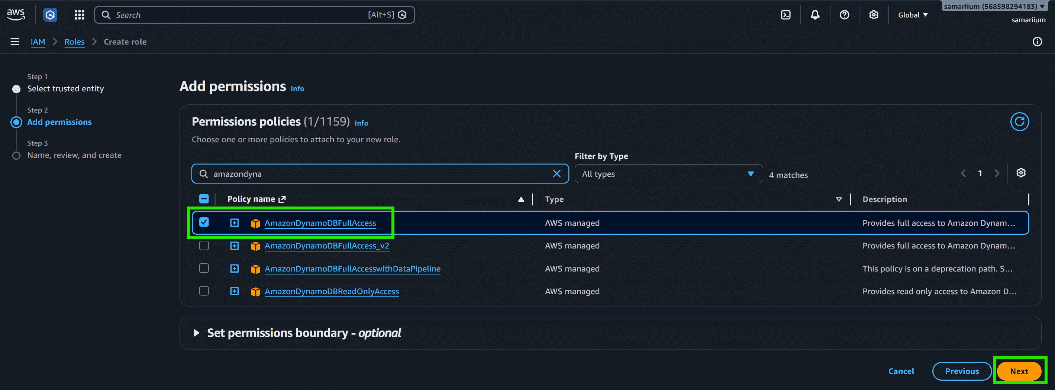Image resolution: width=1055 pixels, height=390 pixels.
Task: Sort the Type column
Action: coord(838,200)
